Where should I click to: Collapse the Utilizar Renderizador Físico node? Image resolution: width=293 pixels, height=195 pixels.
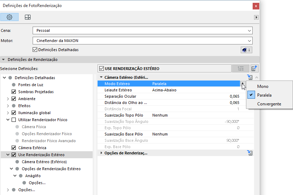(x=8, y=120)
